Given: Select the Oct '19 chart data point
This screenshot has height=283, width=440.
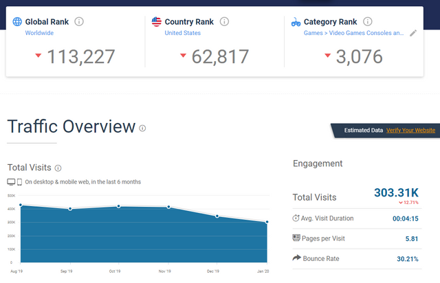Looking at the screenshot, I should point(119,206).
